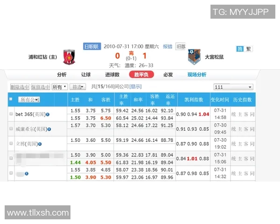
Task: Open the 所有 filter dropdown
Action: (59, 87)
